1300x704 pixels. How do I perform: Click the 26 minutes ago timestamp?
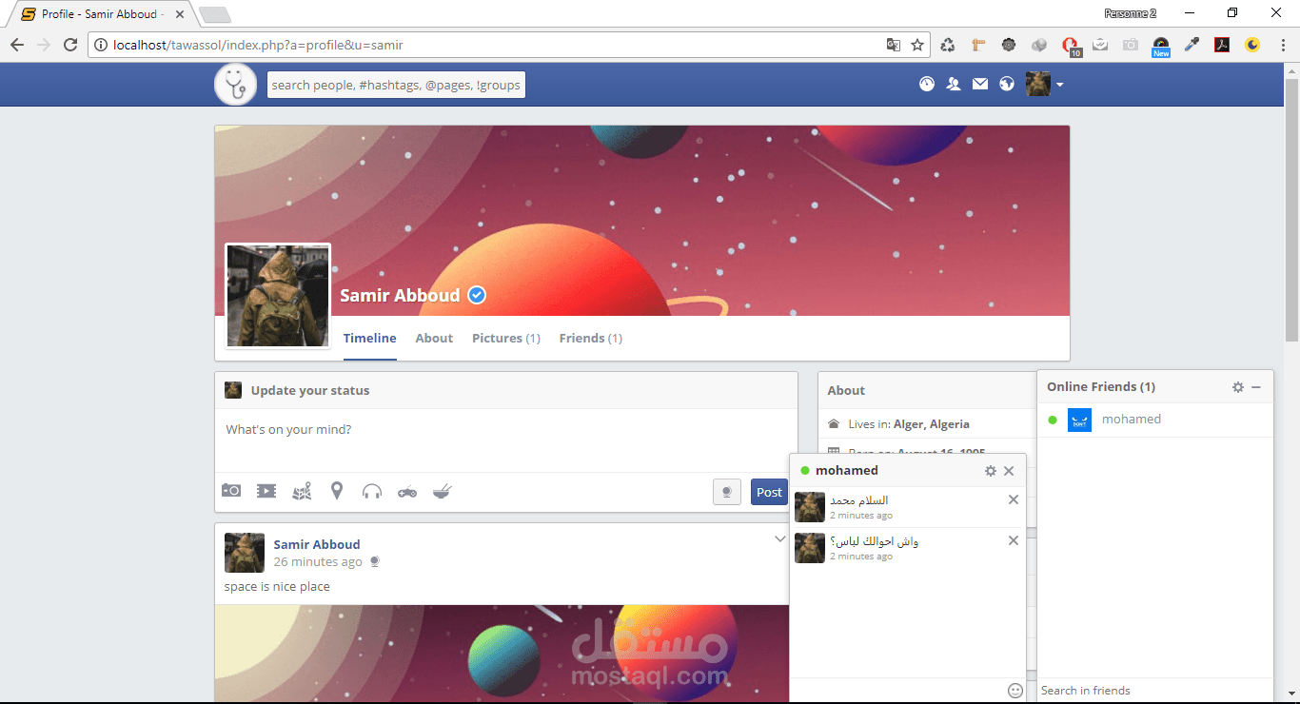[318, 562]
